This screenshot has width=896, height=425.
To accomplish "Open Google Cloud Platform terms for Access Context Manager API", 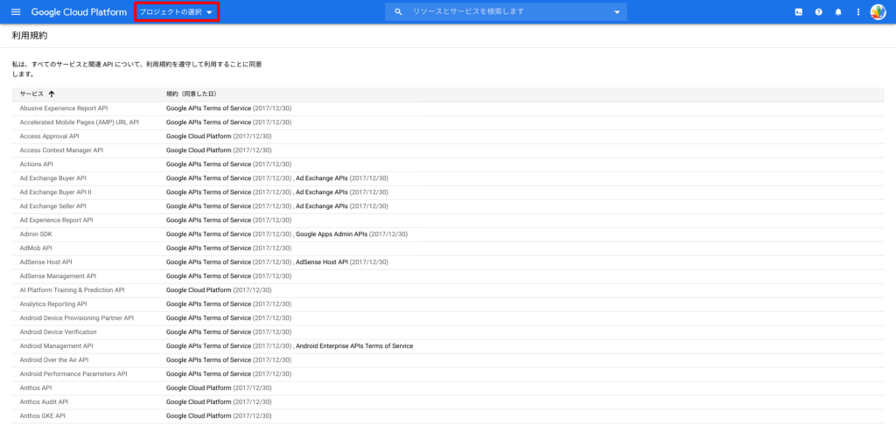I will tap(199, 150).
